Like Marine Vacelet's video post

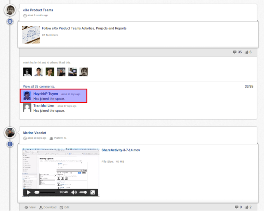pos(247,207)
